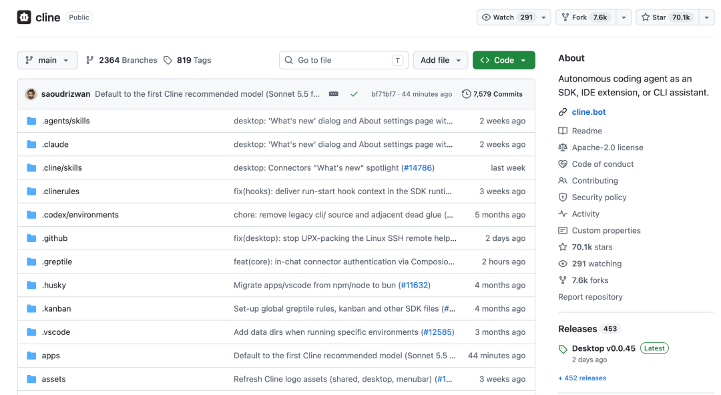Click the shield icon by Security policy
The width and height of the screenshot is (721, 395).
pos(562,197)
